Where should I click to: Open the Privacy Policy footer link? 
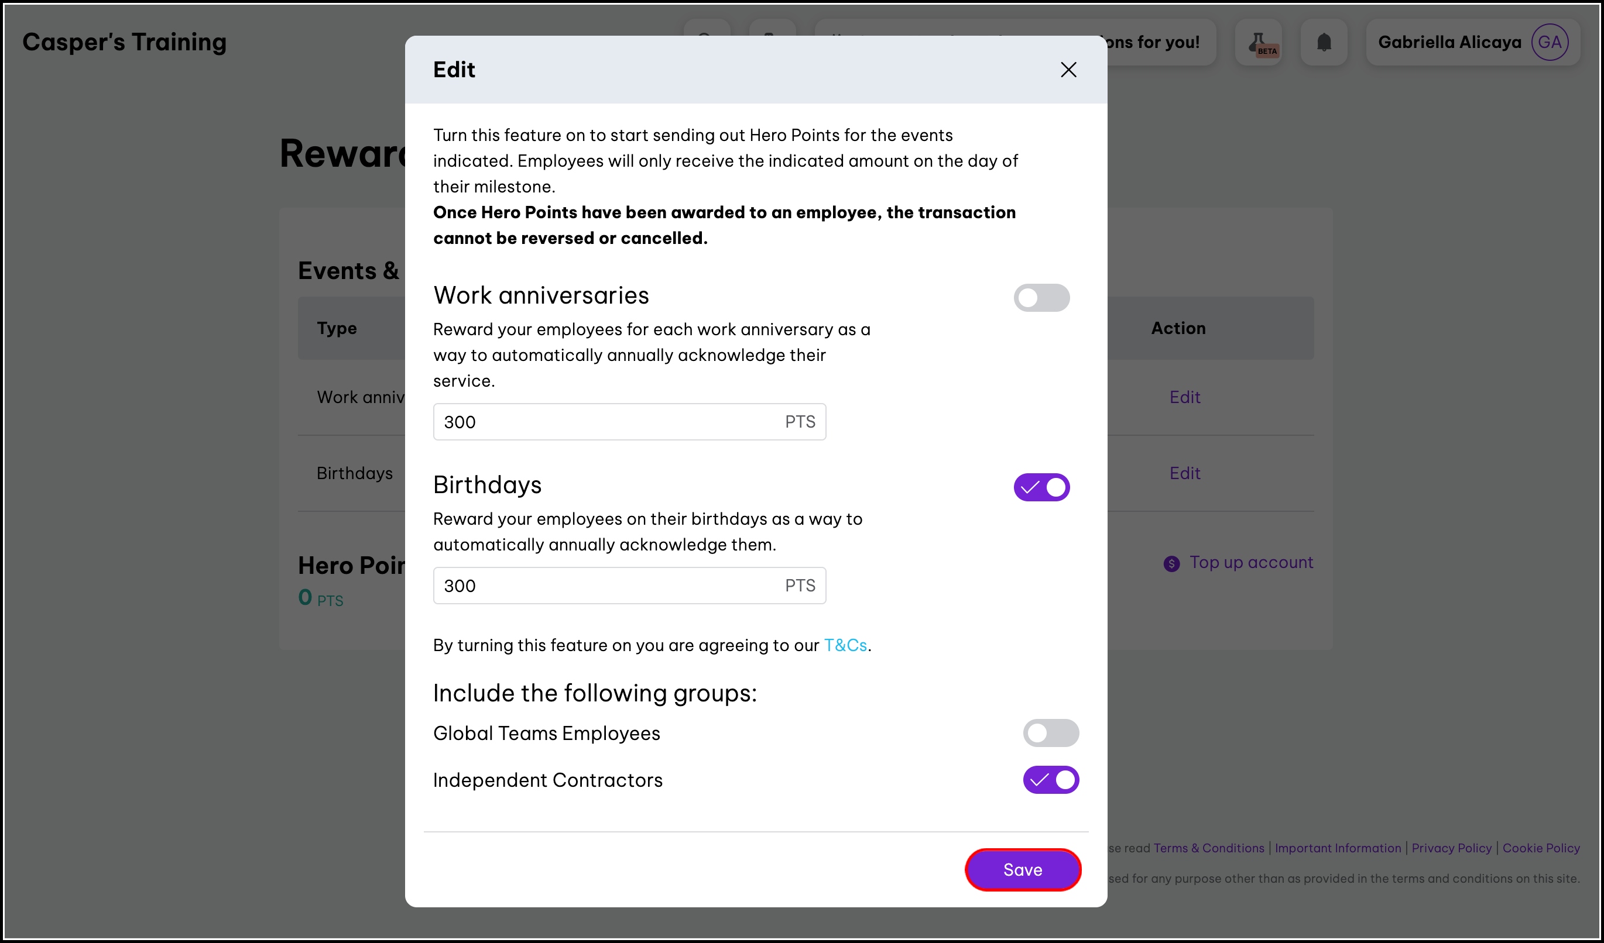1451,848
